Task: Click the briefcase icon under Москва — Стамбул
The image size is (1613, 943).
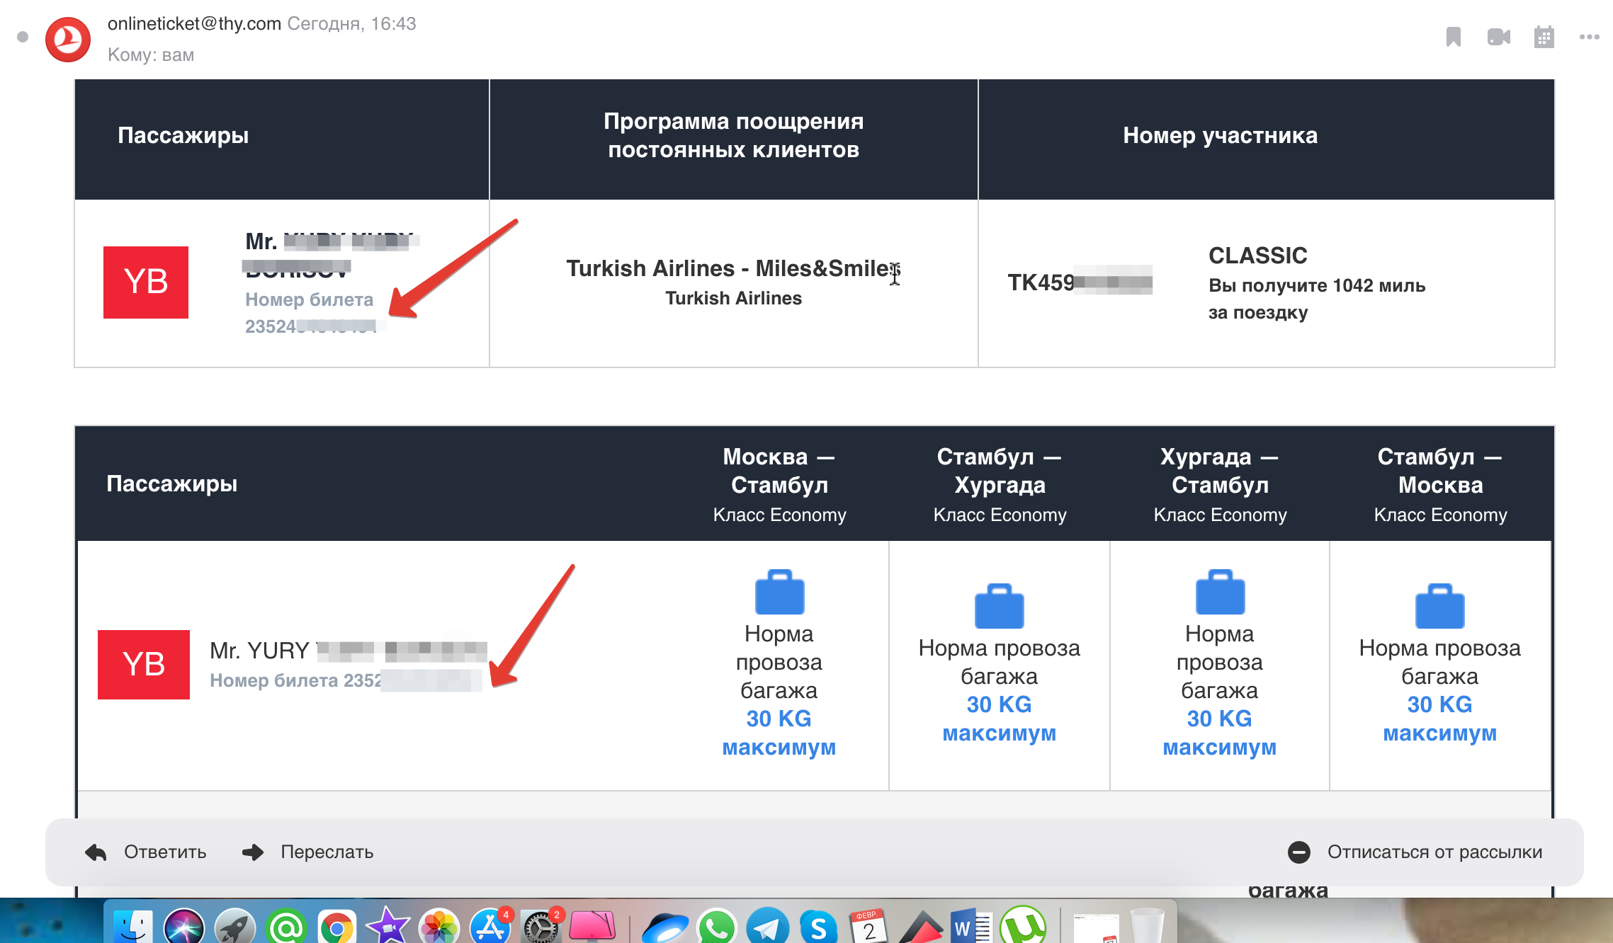Action: pos(779,592)
